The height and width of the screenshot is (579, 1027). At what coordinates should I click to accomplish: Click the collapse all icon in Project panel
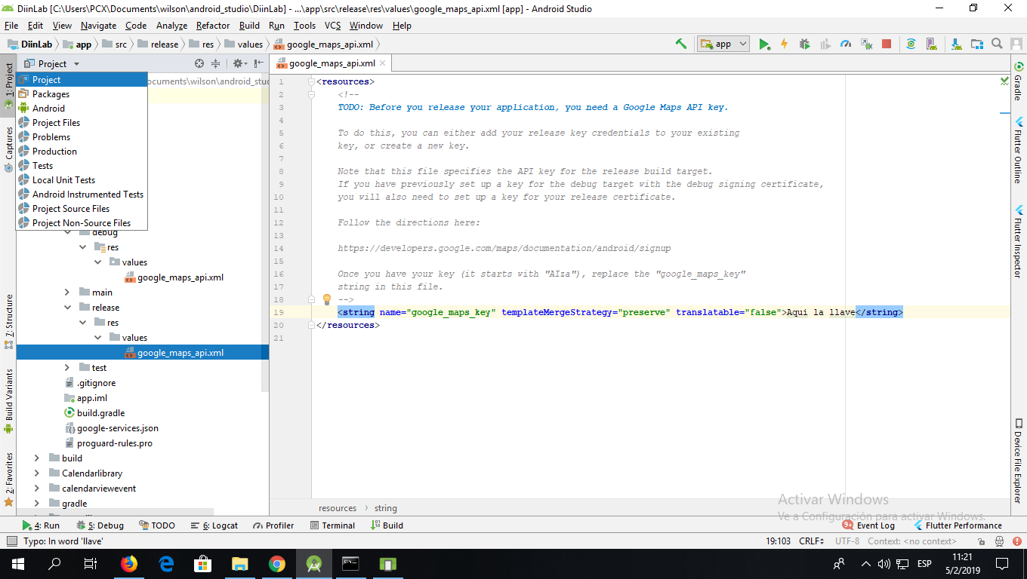215,63
